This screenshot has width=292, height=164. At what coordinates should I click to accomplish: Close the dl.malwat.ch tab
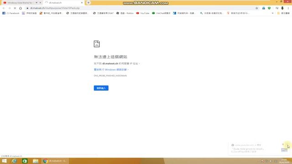tap(82, 3)
